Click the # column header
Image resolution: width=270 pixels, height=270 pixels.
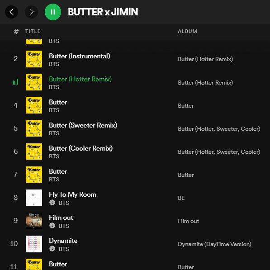pos(16,31)
